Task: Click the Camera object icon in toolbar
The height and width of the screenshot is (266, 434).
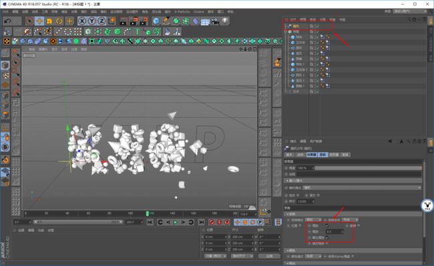Action: 215,21
